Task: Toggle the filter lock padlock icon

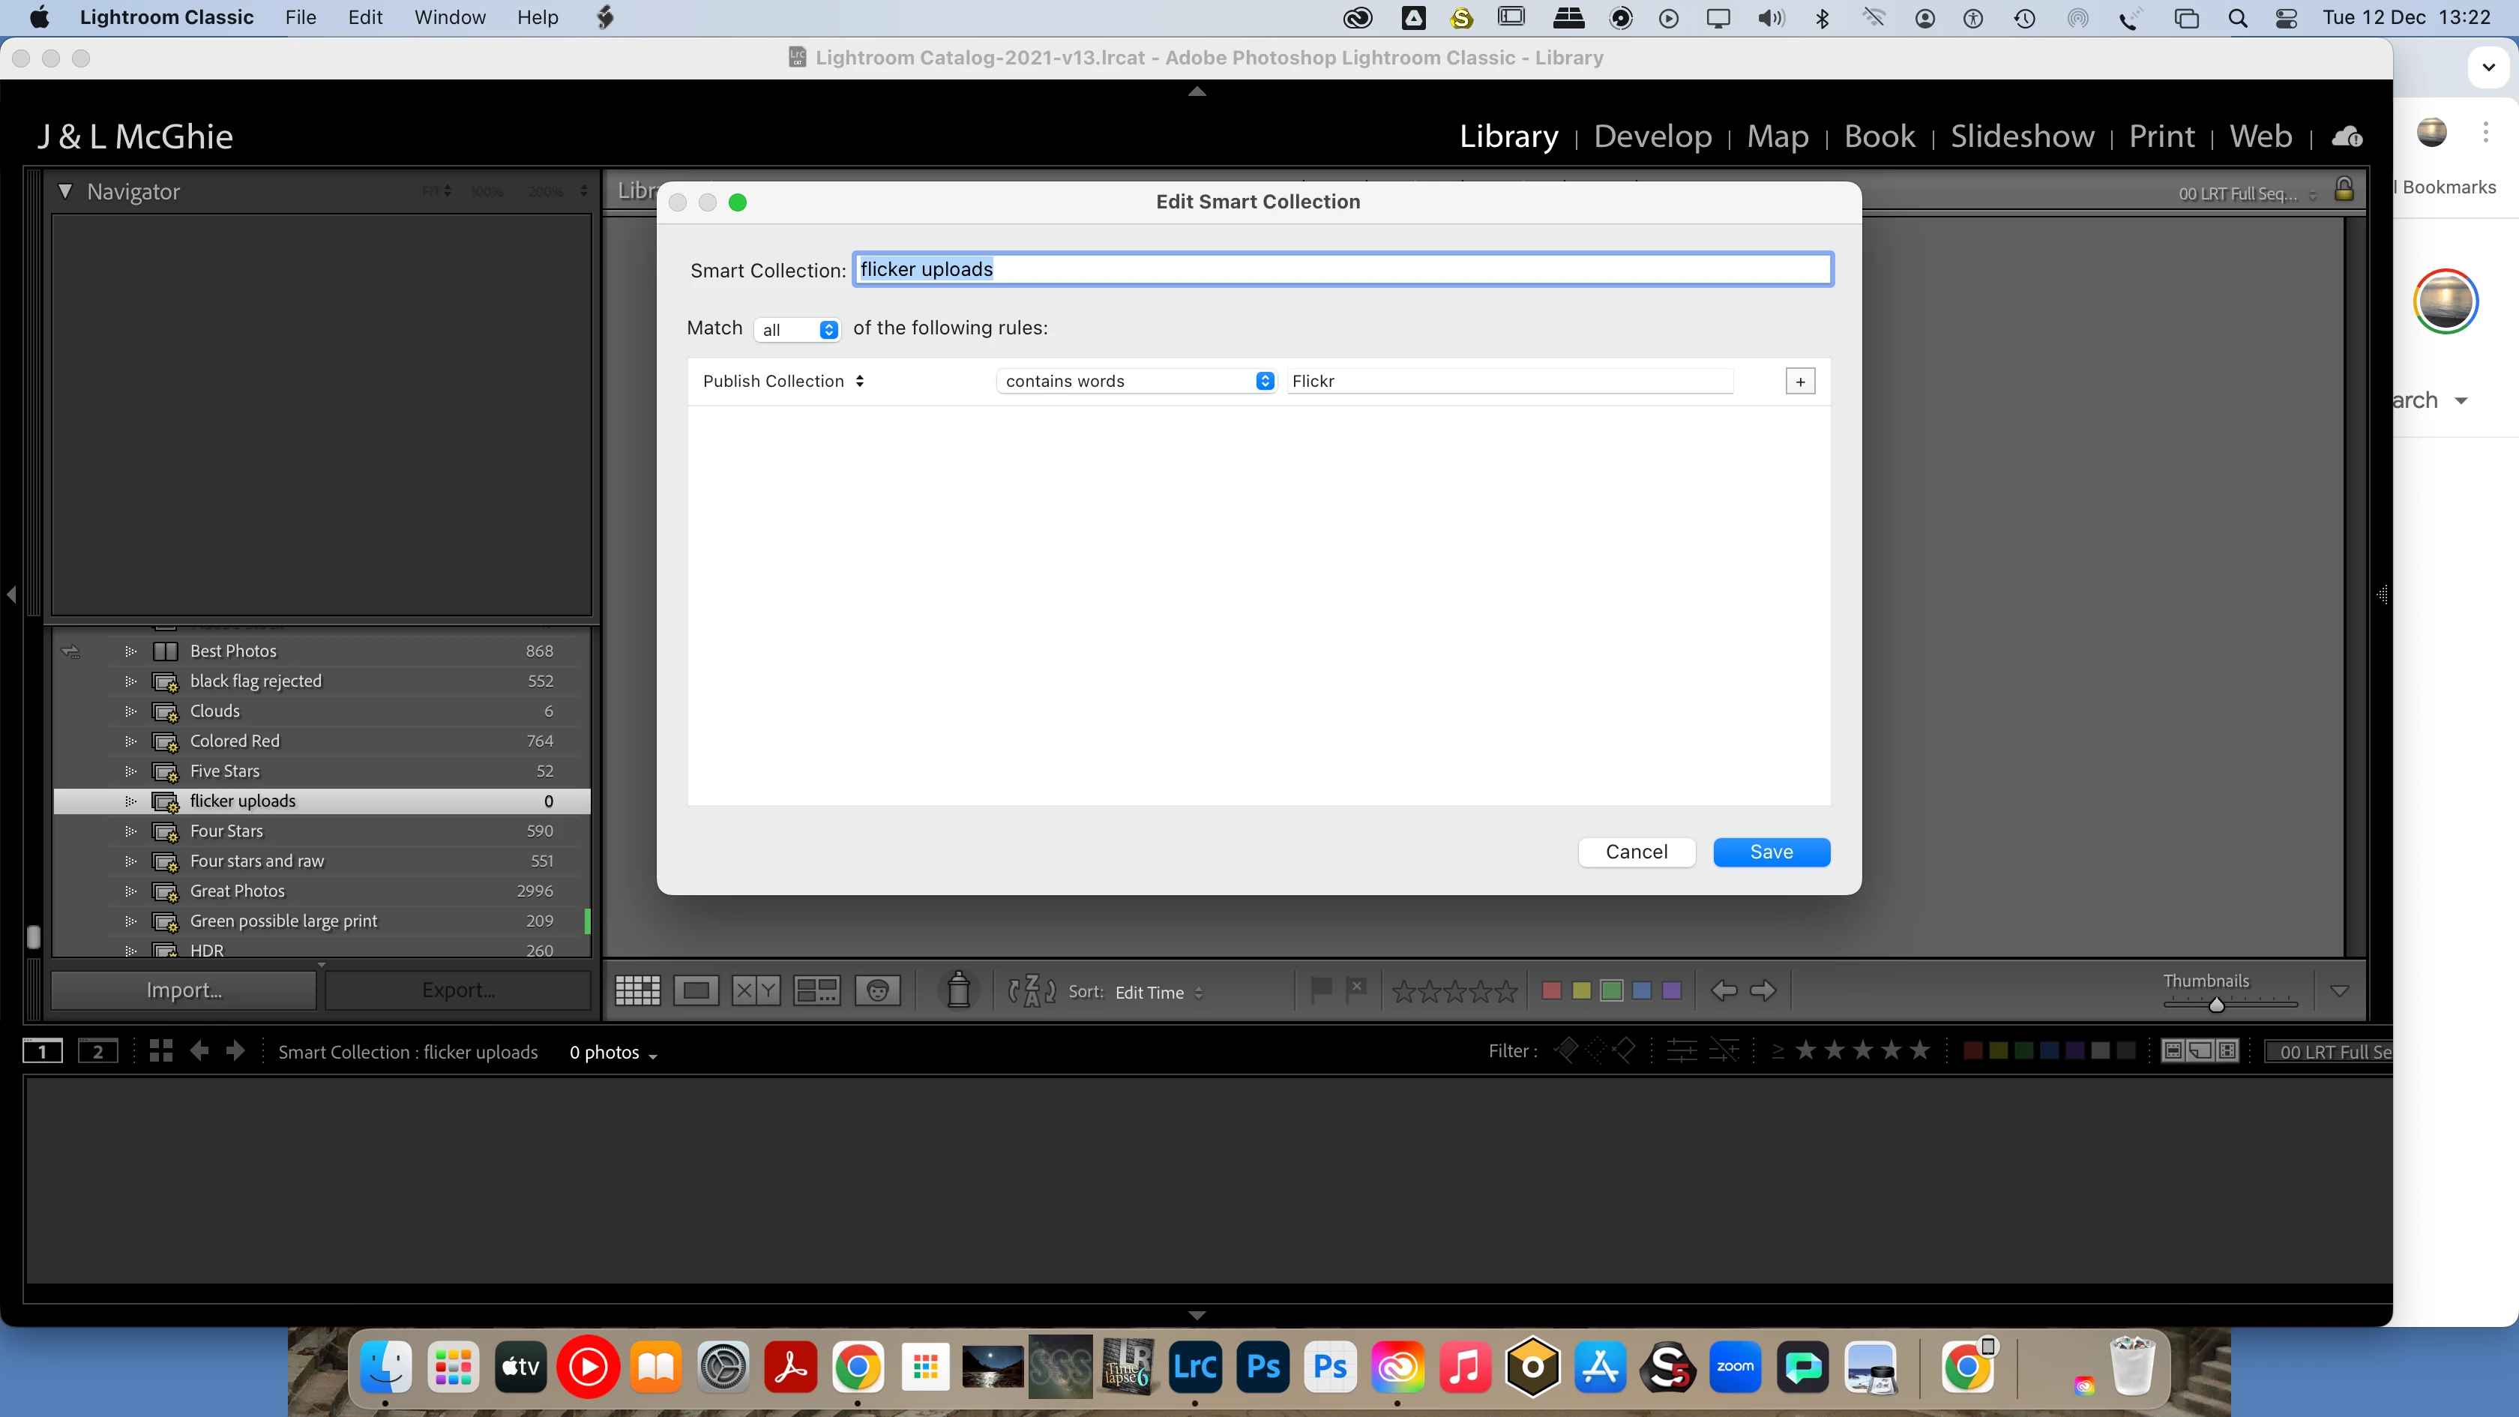Action: coord(2344,189)
